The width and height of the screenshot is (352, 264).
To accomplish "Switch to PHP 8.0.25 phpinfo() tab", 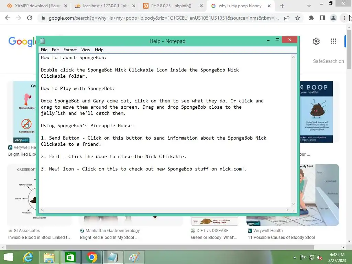I will (170, 6).
